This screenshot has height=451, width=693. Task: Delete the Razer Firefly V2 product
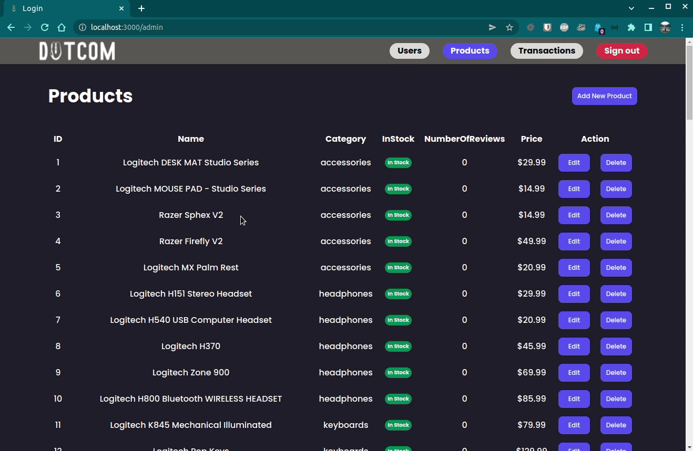616,242
